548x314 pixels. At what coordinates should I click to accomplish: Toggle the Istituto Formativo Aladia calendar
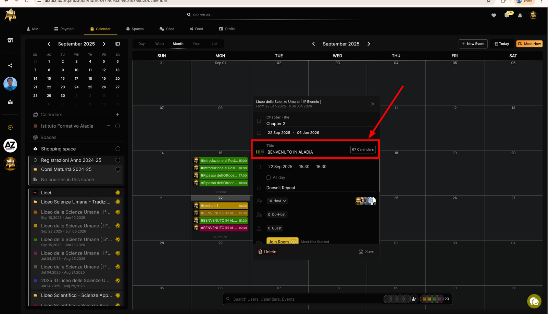point(117,126)
